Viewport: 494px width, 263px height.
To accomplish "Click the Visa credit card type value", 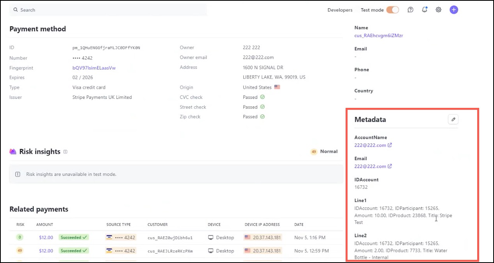I will pyautogui.click(x=89, y=88).
